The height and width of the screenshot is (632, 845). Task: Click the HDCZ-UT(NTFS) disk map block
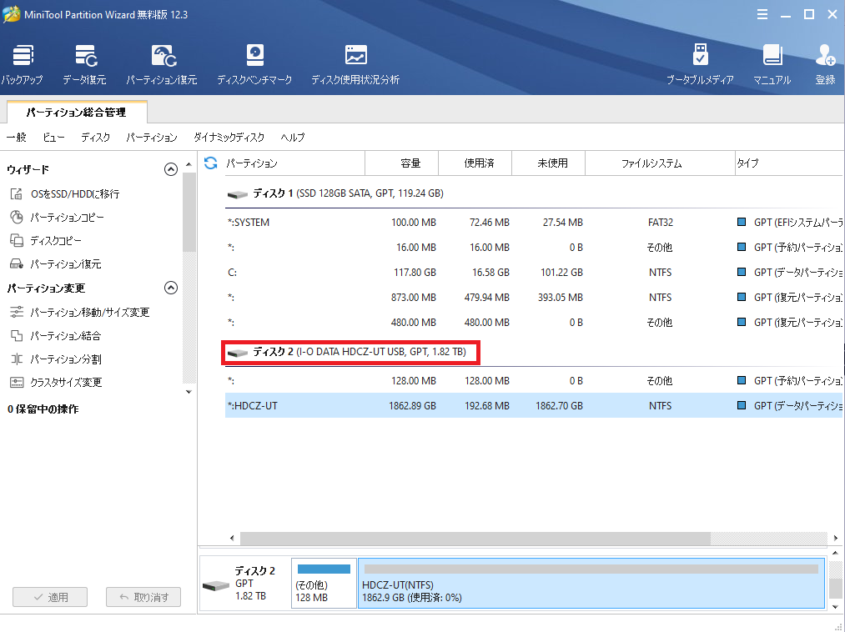pos(591,584)
